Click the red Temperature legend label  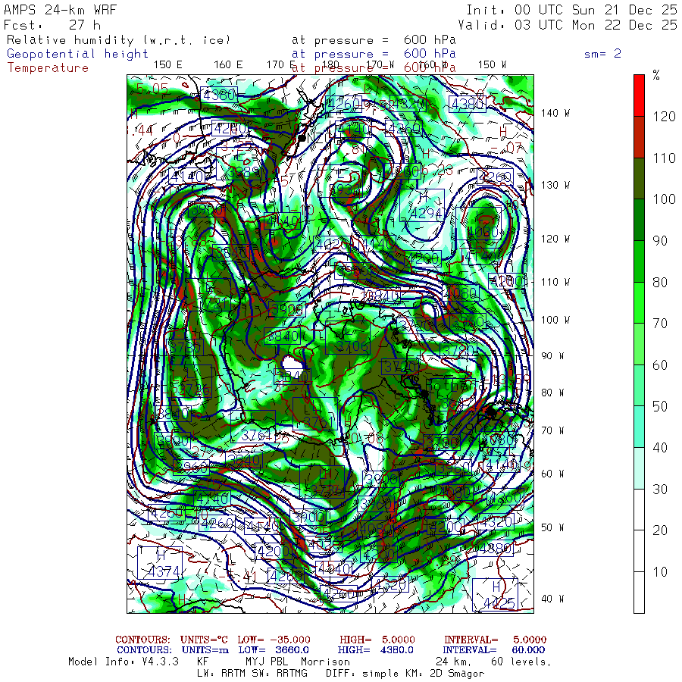(x=48, y=68)
